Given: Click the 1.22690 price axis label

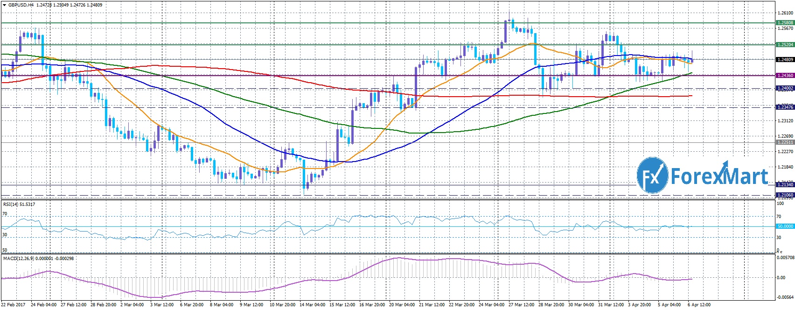Looking at the screenshot, I should tap(786, 136).
